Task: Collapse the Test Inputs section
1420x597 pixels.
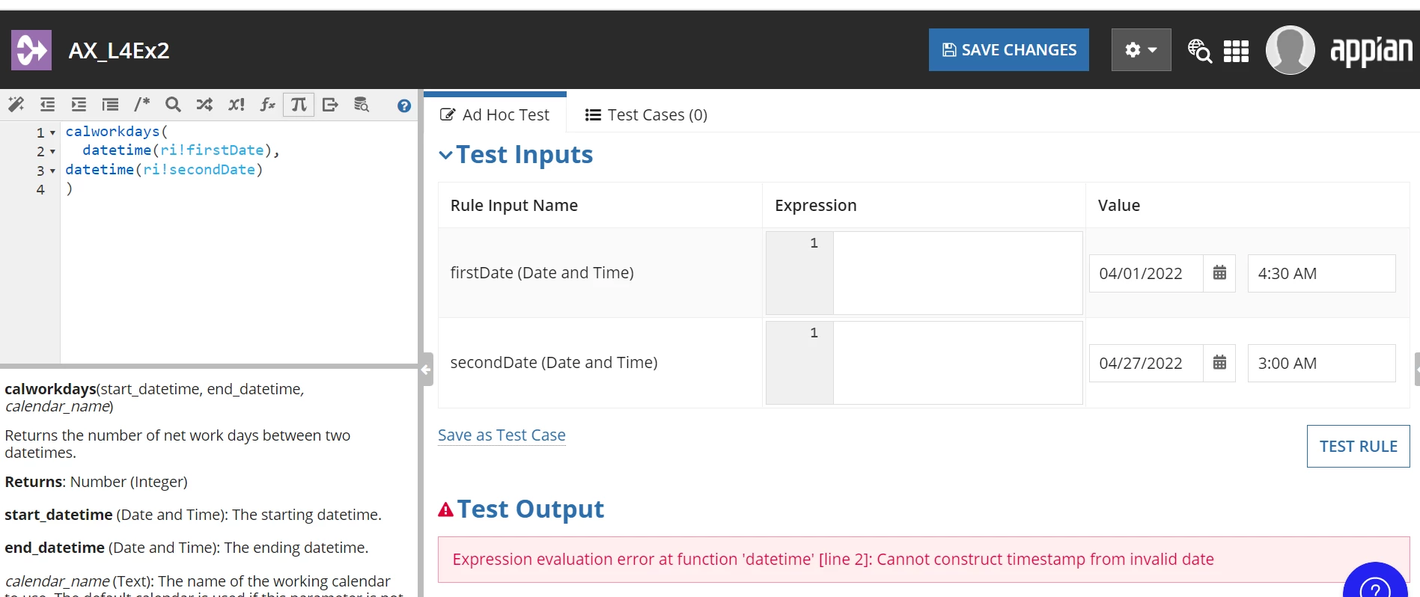Action: coord(446,155)
